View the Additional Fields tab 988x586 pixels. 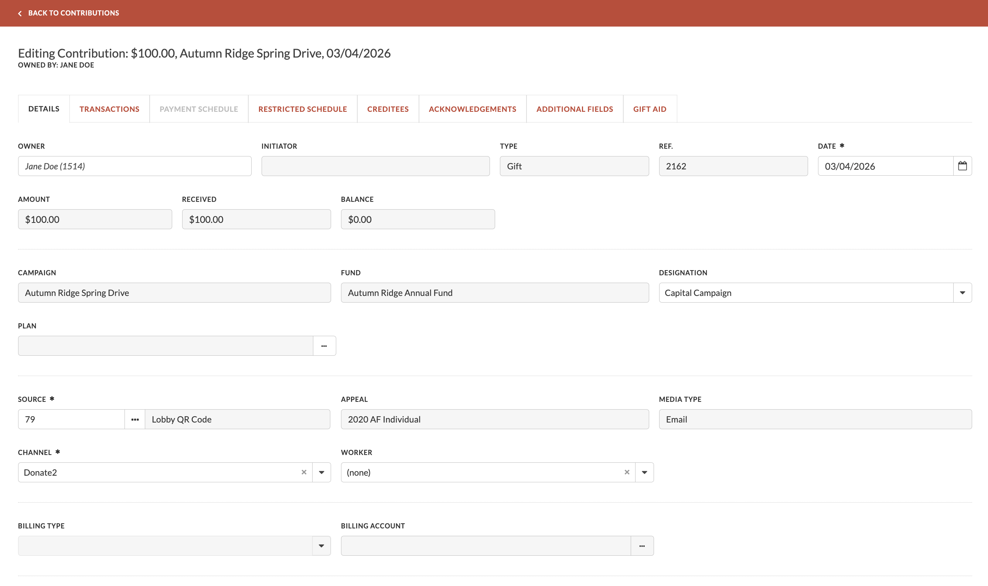(x=575, y=109)
